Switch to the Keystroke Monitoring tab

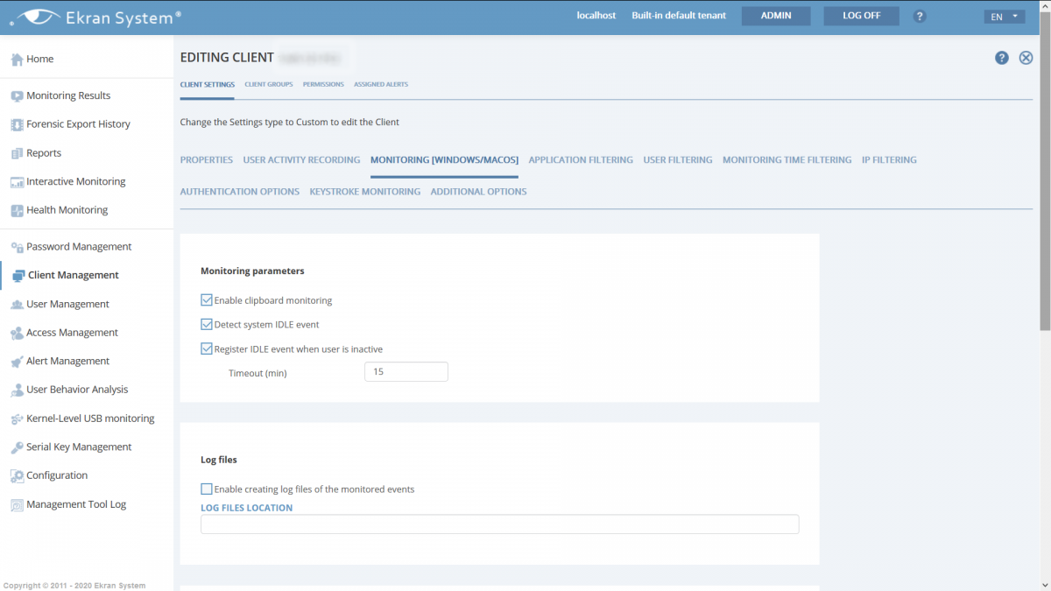pos(364,192)
